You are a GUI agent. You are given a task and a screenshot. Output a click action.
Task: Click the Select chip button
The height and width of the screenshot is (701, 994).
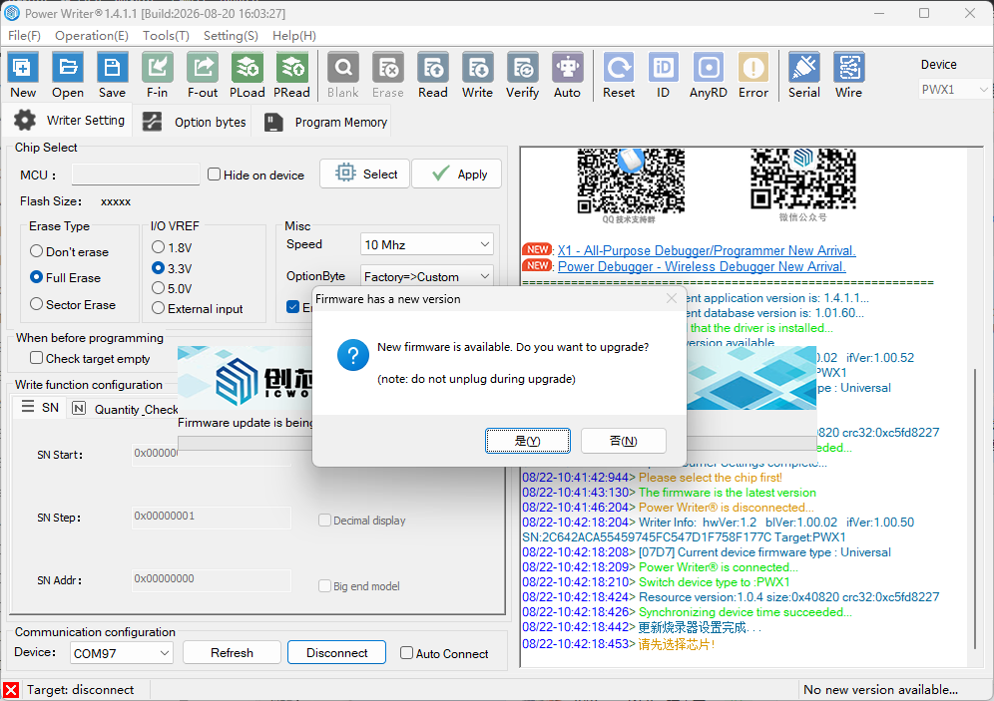coord(365,174)
